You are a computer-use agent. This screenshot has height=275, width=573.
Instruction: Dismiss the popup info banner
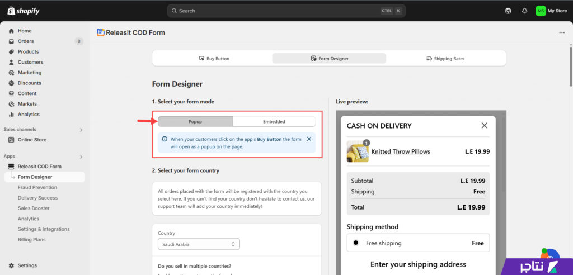(309, 139)
